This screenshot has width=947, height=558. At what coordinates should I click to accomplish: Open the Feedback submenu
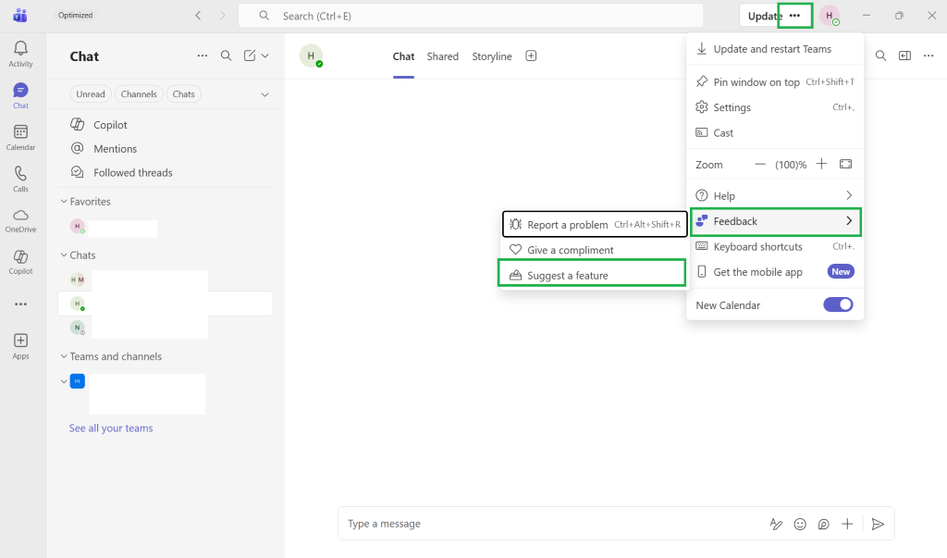point(775,221)
